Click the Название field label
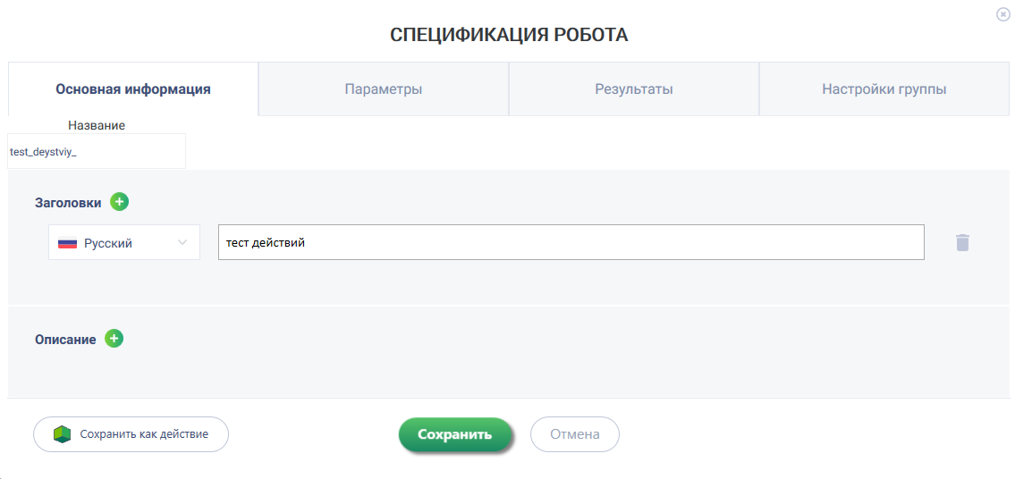This screenshot has width=1015, height=479. [x=97, y=125]
